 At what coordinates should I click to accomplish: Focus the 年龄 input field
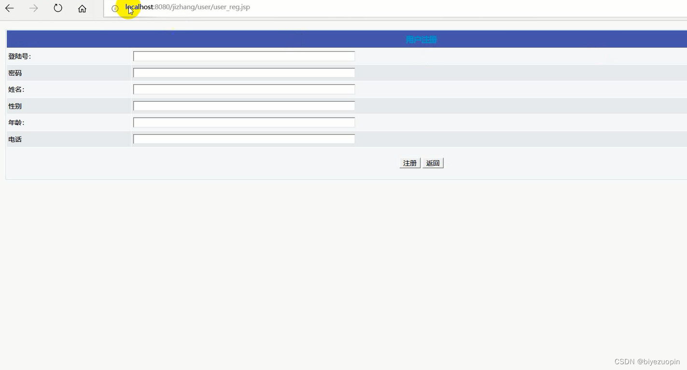coord(244,123)
